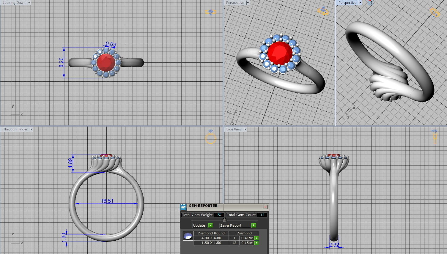Open the right Perspective viewport dropdown arrow
This screenshot has height=254, width=447.
(360, 3)
